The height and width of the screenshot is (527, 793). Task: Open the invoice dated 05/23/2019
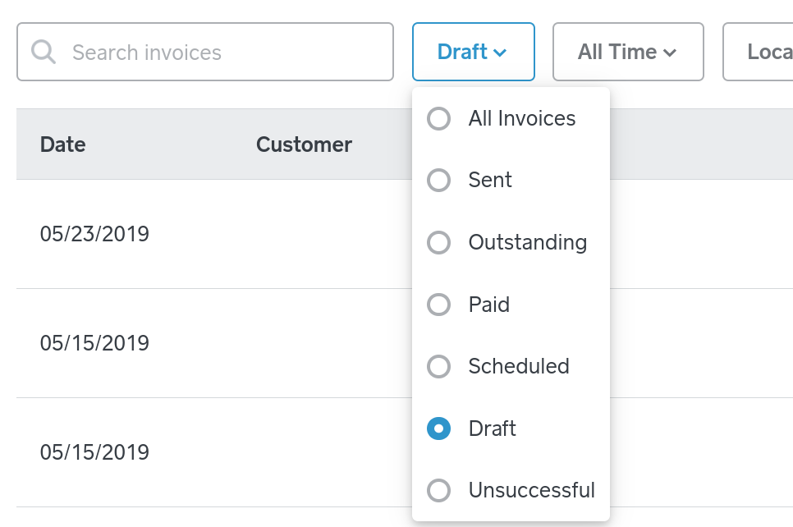click(x=94, y=235)
